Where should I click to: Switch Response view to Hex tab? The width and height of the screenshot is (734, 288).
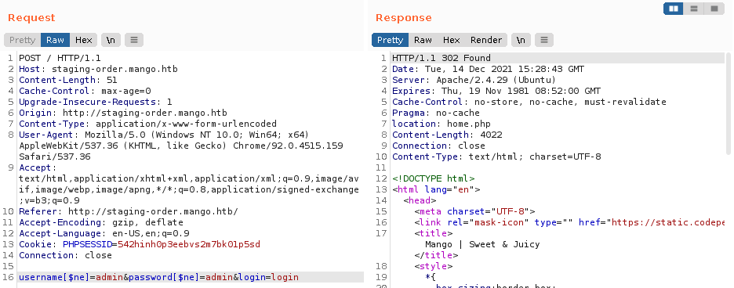[x=451, y=40]
